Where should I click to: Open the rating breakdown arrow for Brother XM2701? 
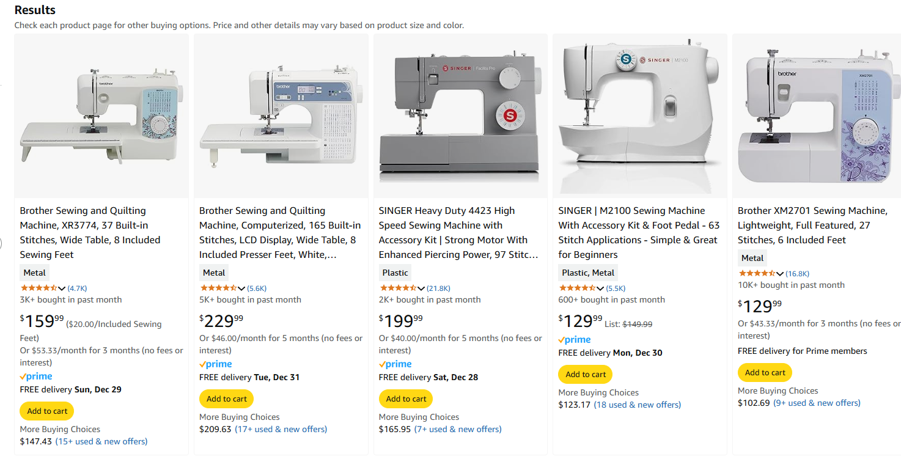tap(780, 274)
